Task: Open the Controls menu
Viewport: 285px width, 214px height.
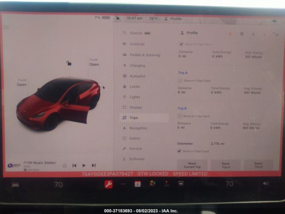Action: (x=134, y=44)
